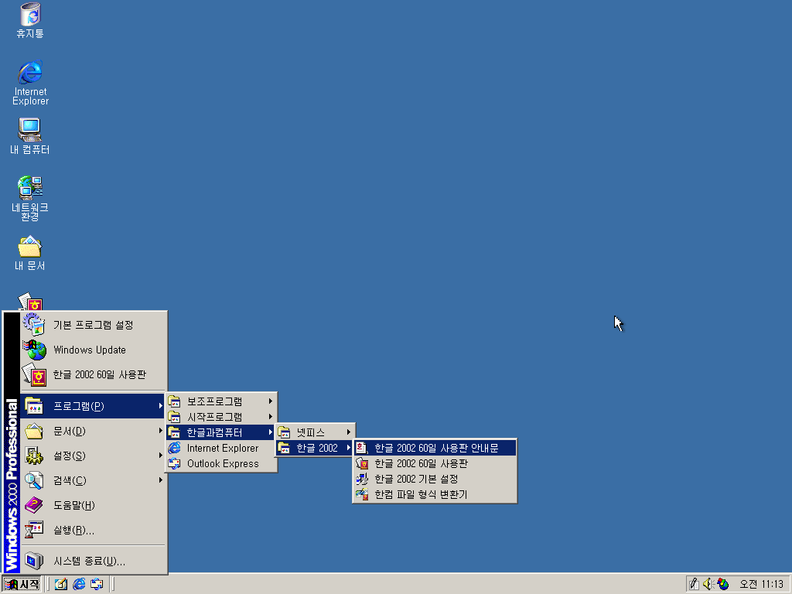This screenshot has height=594, width=792.
Task: Click Internet Explorer quick launch icon
Action: tap(79, 585)
